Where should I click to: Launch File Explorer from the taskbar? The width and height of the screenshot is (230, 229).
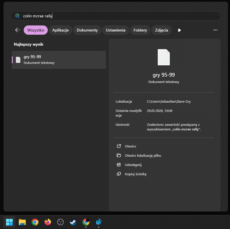tap(22, 222)
